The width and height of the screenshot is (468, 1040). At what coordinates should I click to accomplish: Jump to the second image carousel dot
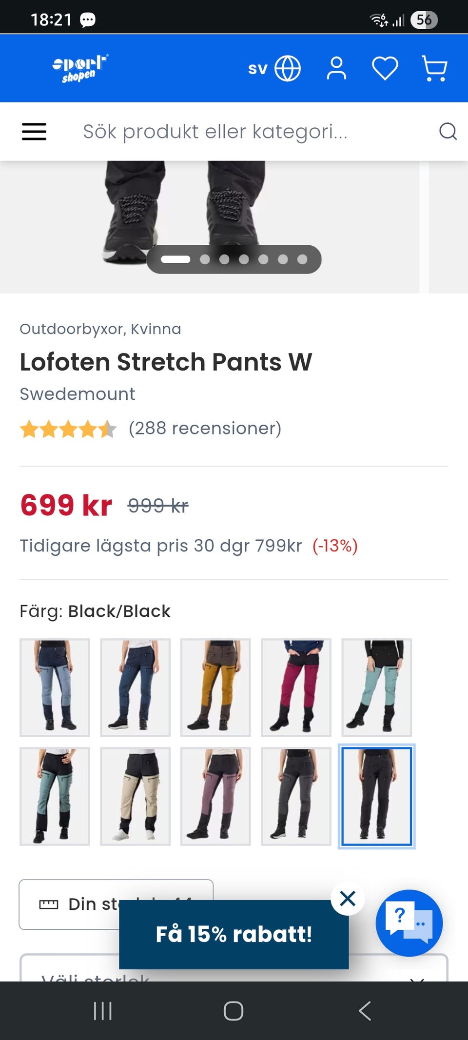(205, 259)
